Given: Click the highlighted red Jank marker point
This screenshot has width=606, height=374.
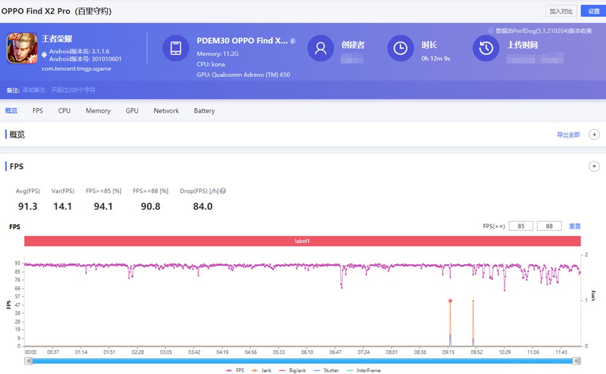Looking at the screenshot, I should click(x=450, y=301).
